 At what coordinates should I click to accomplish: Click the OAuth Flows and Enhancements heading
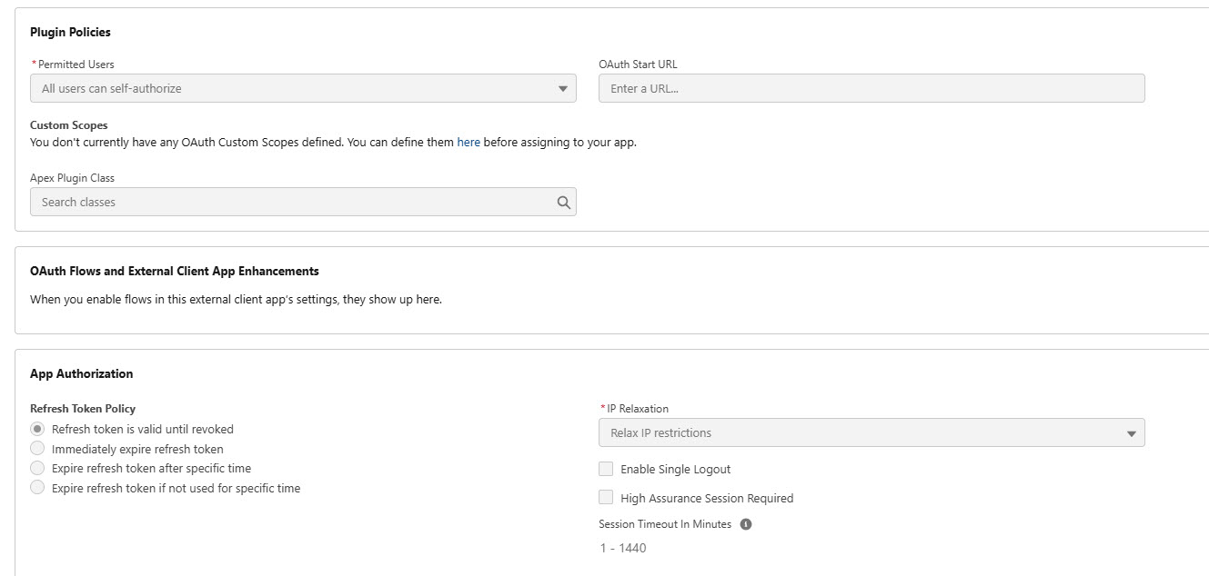pos(174,272)
